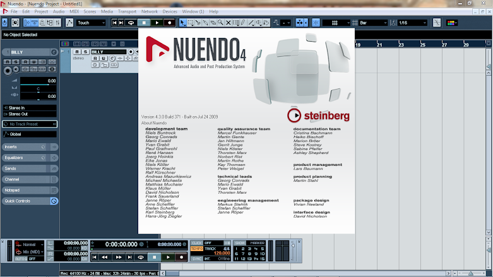Click Fast Forward on transport panel

tap(119, 257)
